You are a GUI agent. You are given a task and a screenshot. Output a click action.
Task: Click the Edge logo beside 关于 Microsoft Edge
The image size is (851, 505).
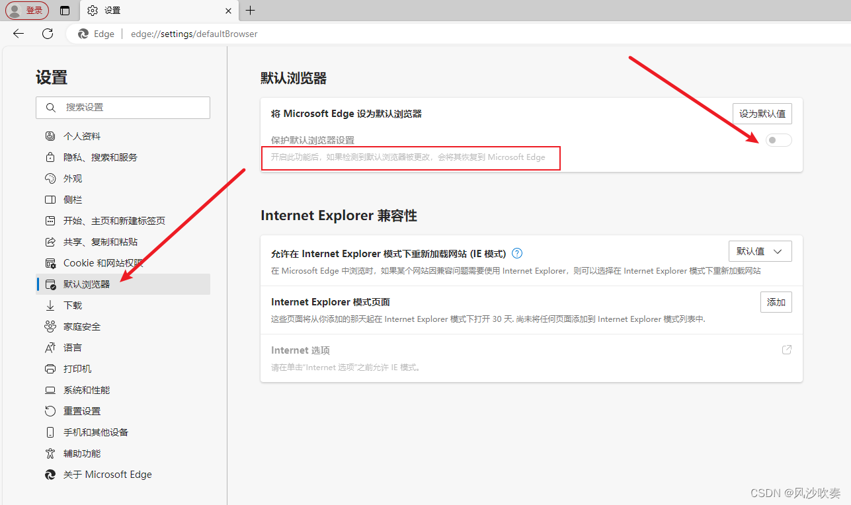pos(50,475)
